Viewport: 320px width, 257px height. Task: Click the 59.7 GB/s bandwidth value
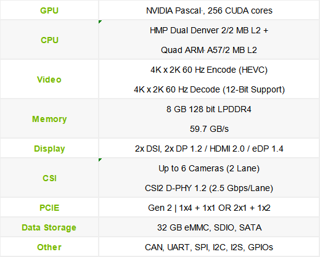point(209,129)
